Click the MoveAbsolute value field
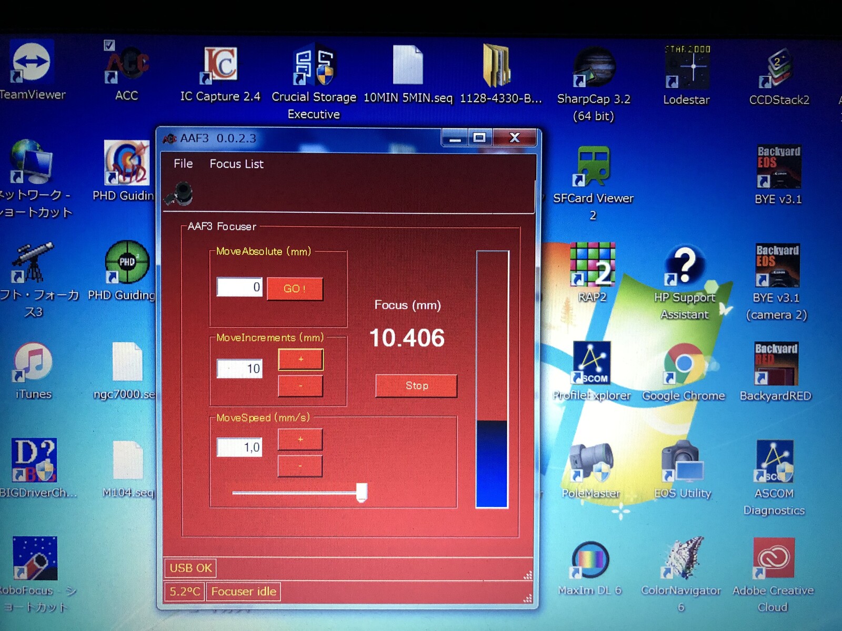 pos(239,287)
